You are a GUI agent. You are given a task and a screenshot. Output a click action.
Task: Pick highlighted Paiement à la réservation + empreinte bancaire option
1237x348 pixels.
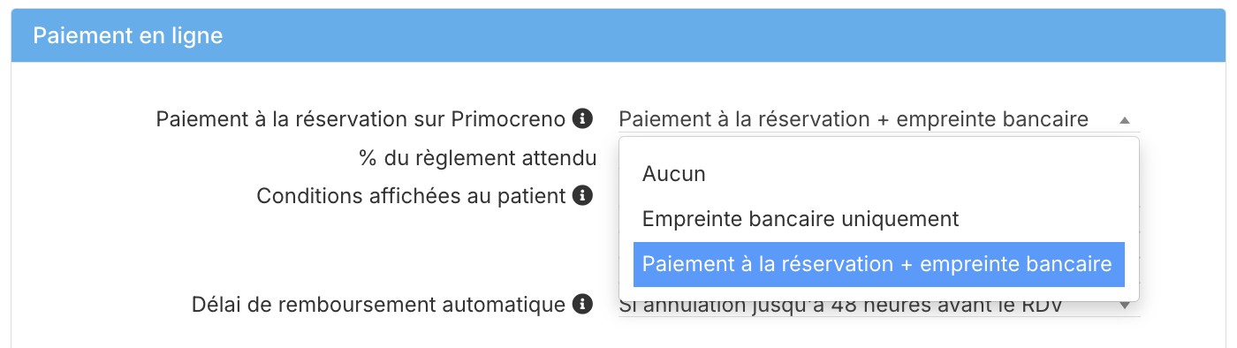878,264
